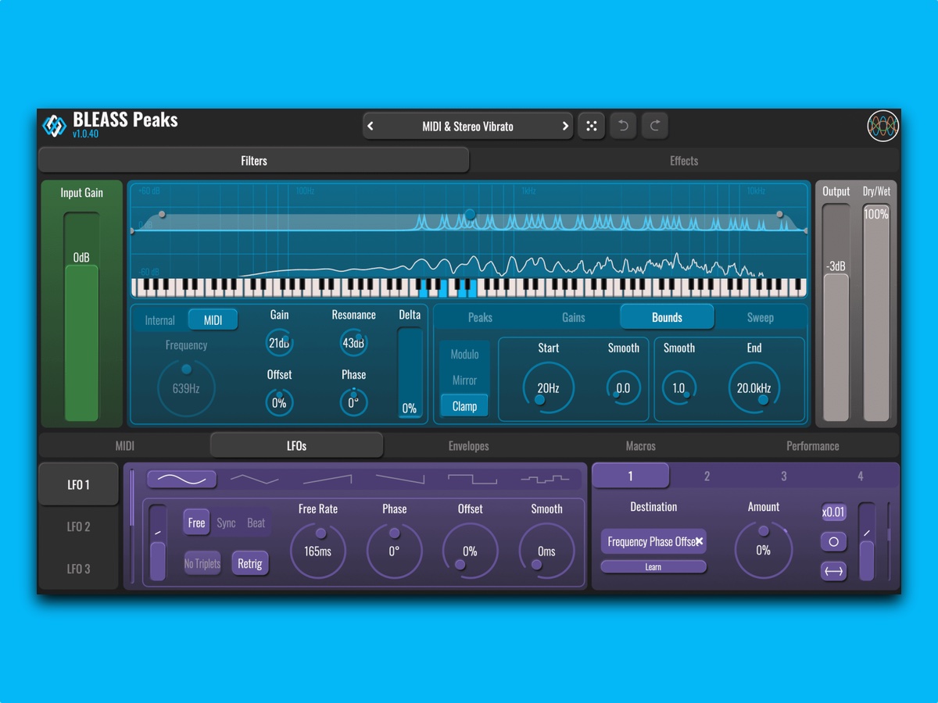The image size is (938, 703).
Task: Select modulation slot 3
Action: (x=784, y=476)
